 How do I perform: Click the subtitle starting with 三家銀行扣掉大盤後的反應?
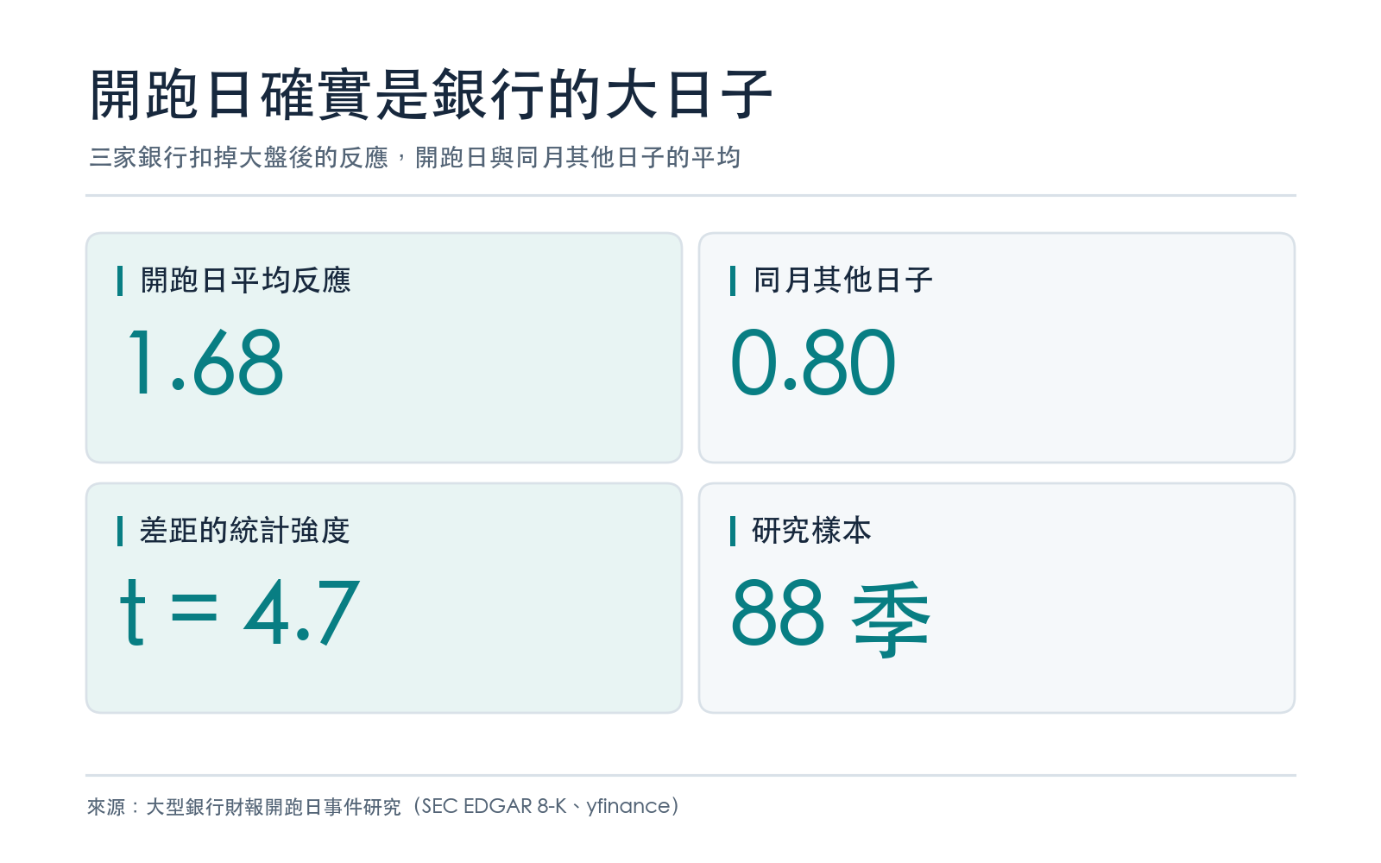point(415,157)
